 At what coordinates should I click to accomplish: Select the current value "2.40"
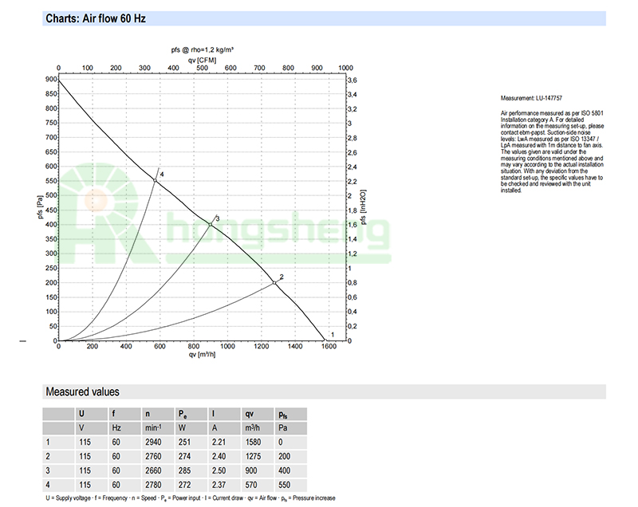point(219,457)
